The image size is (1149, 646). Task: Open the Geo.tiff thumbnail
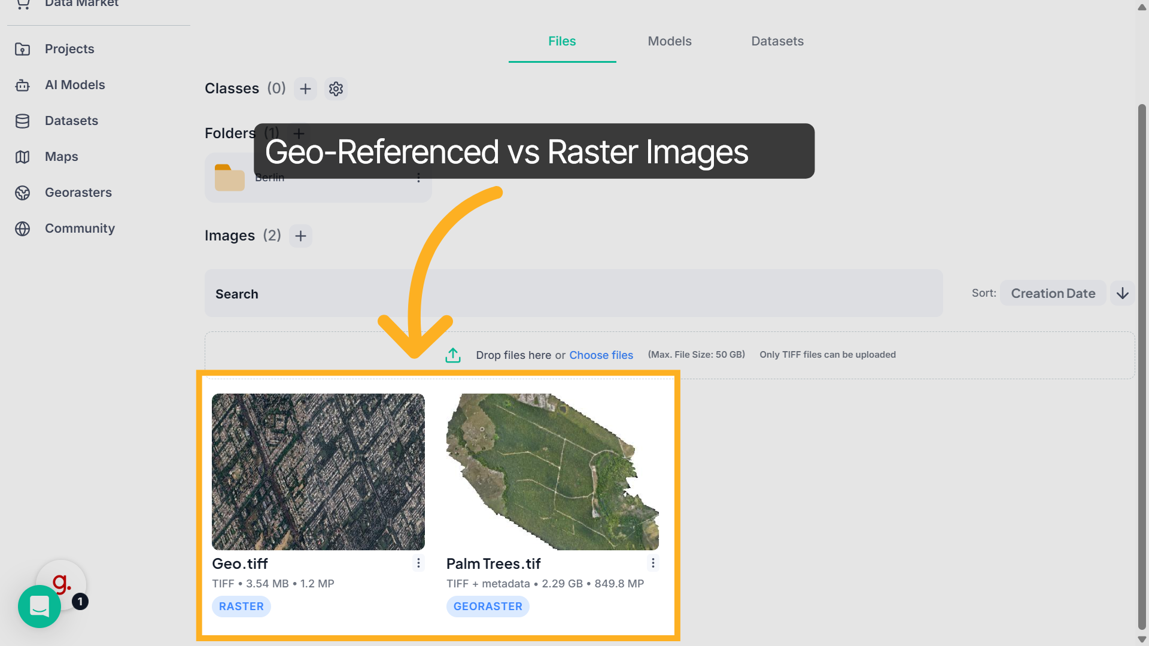[x=318, y=472]
